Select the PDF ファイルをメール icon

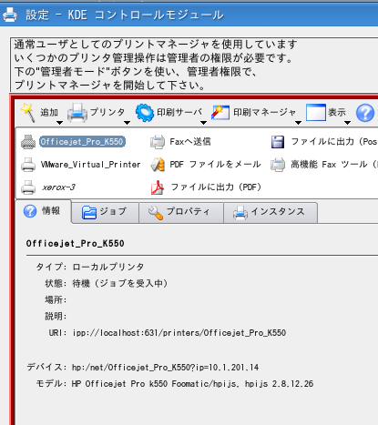pyautogui.click(x=158, y=165)
